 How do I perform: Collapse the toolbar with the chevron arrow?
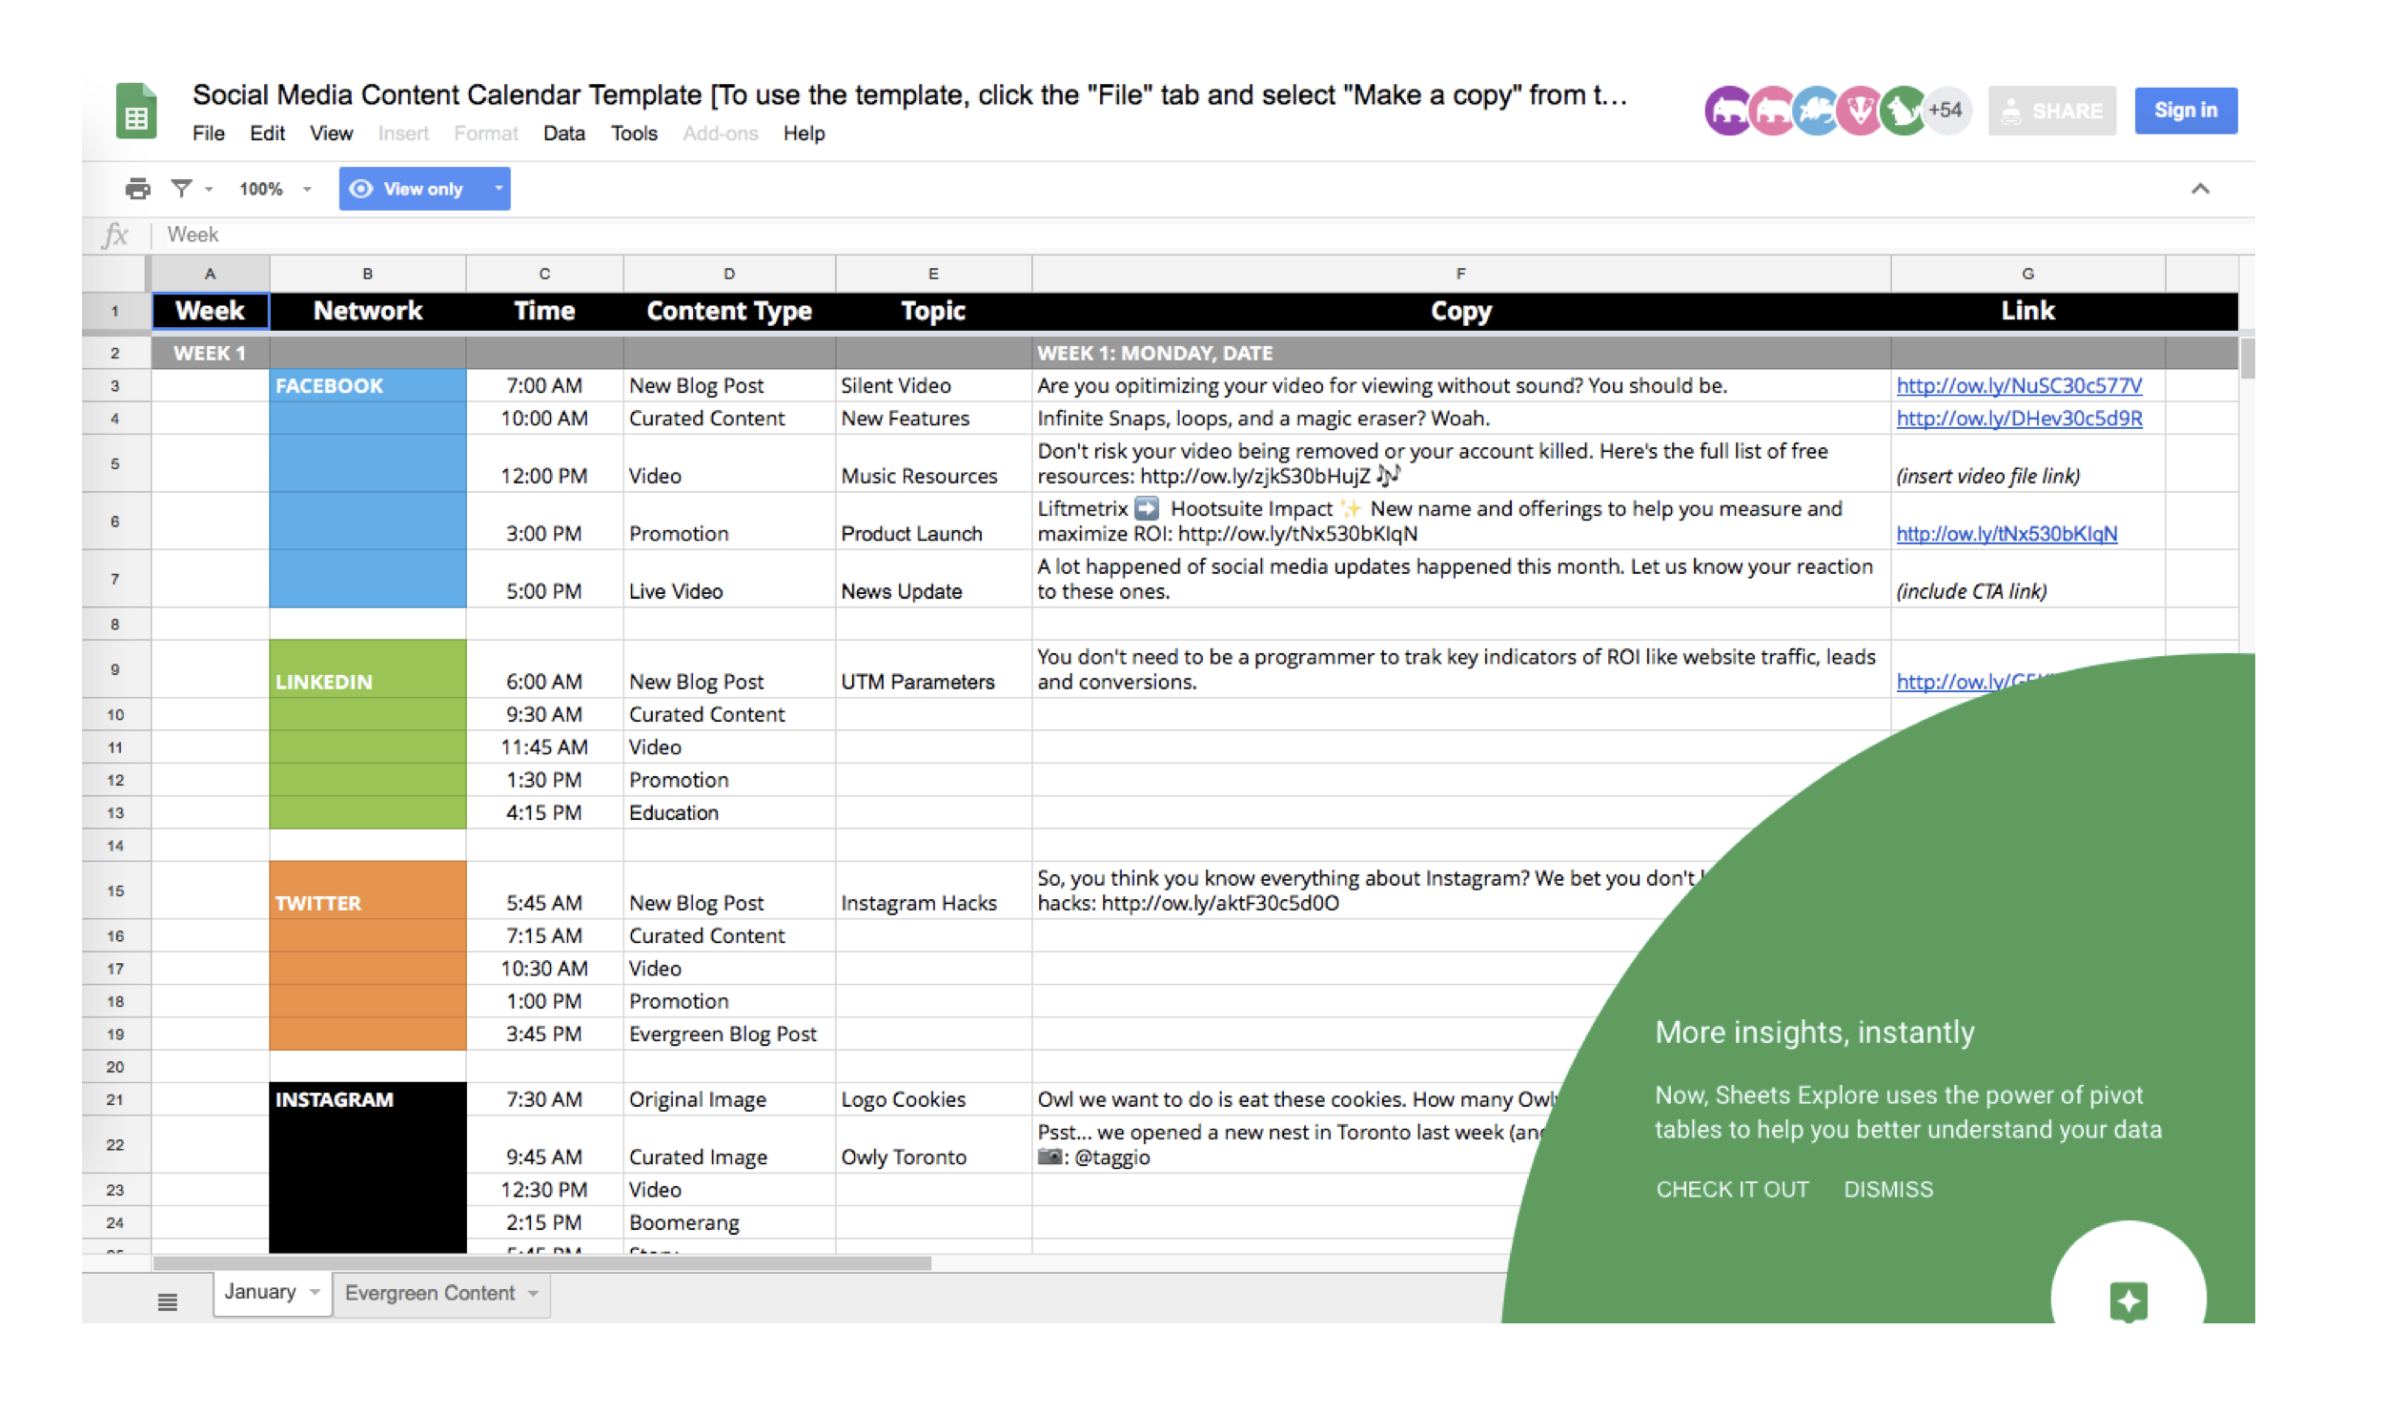2200,189
